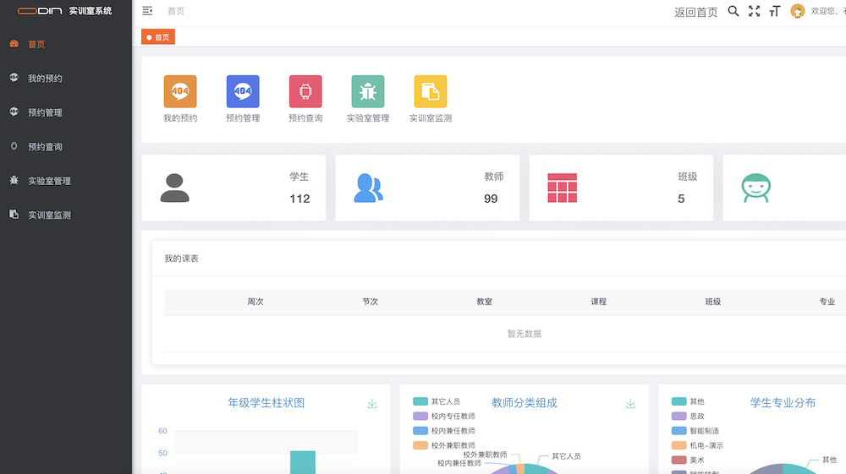
Task: Click the blue 预约管理 shortcut icon
Action: point(243,91)
